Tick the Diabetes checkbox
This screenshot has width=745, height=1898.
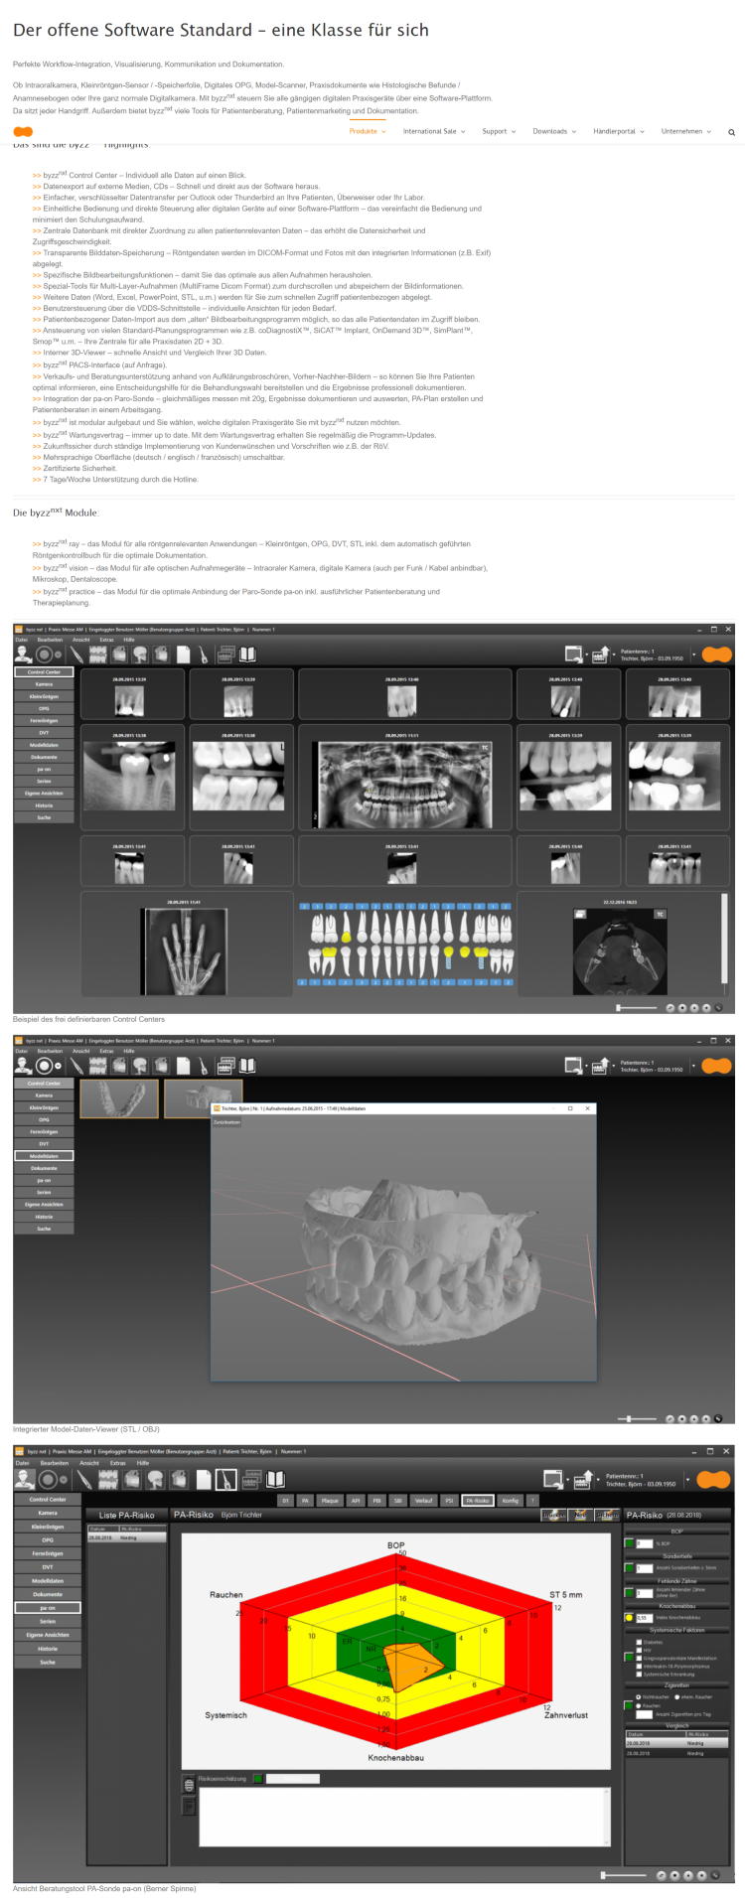tap(639, 1642)
